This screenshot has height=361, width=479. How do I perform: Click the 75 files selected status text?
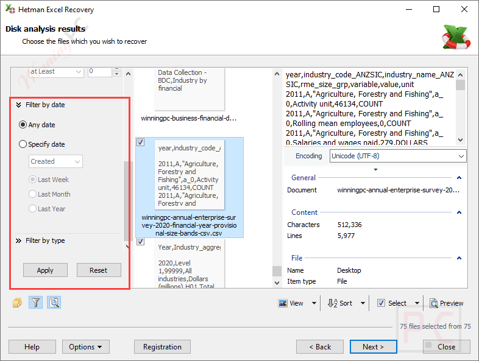(435, 326)
